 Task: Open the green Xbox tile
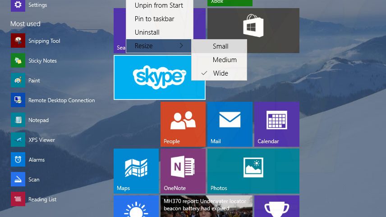point(230,3)
